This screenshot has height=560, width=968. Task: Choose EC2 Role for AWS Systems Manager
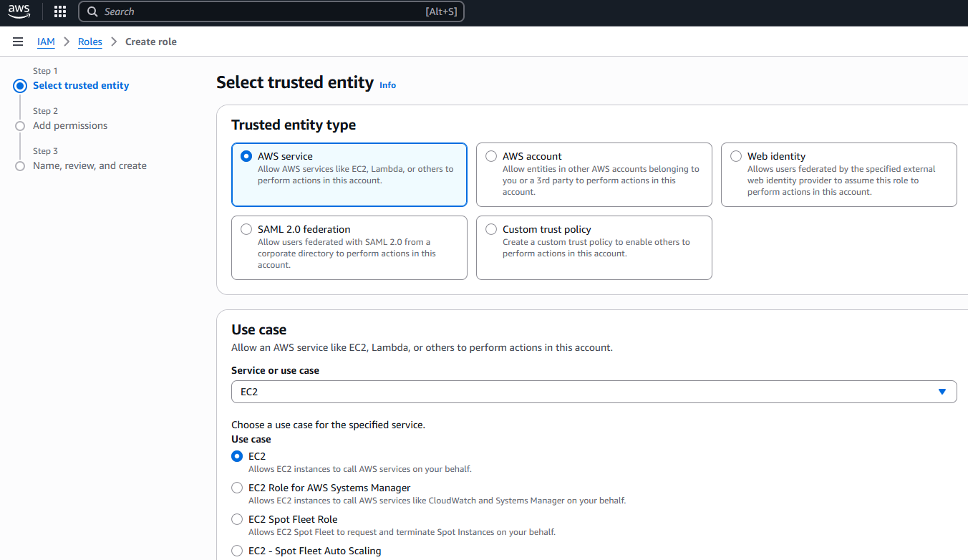pos(237,488)
